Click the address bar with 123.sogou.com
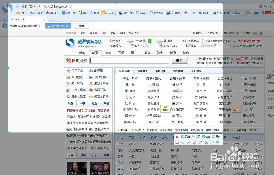 tap(129, 7)
